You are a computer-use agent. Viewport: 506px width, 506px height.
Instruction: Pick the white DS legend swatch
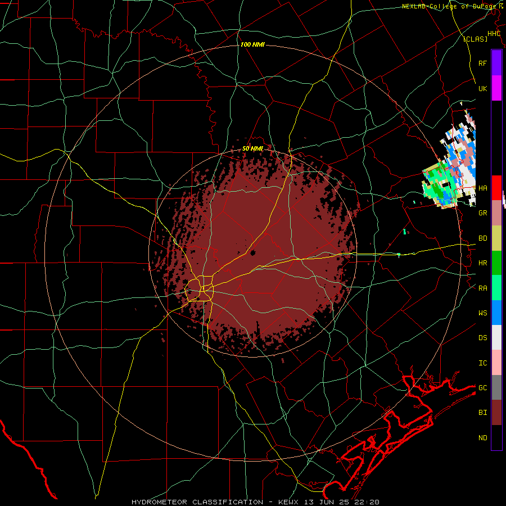click(496, 337)
